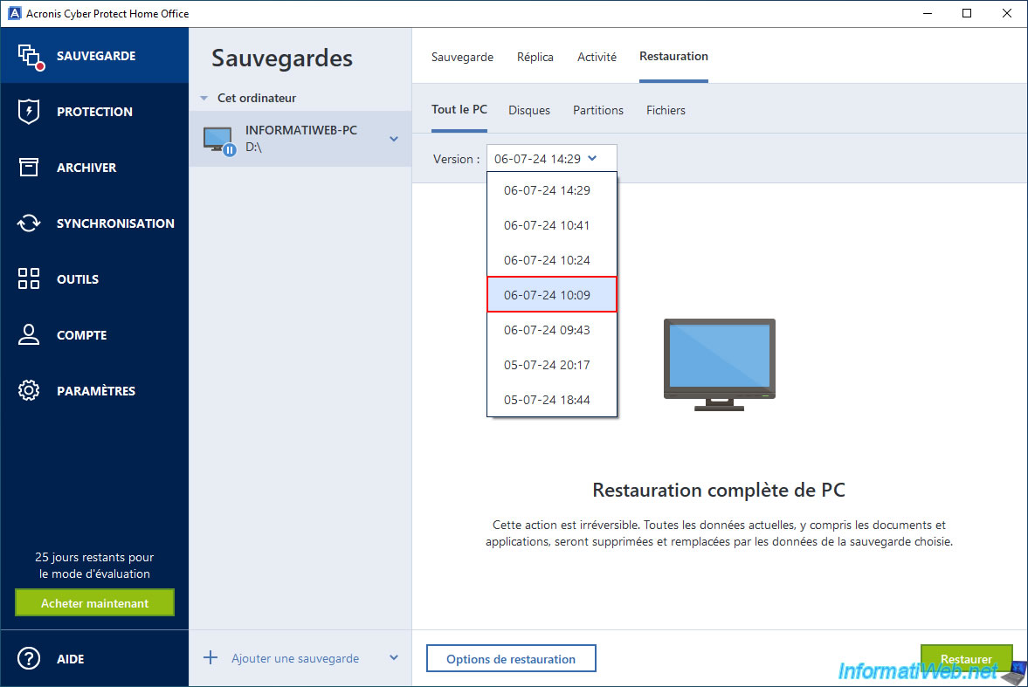Click the Sauvegardes heading
The height and width of the screenshot is (687, 1028).
click(x=282, y=58)
